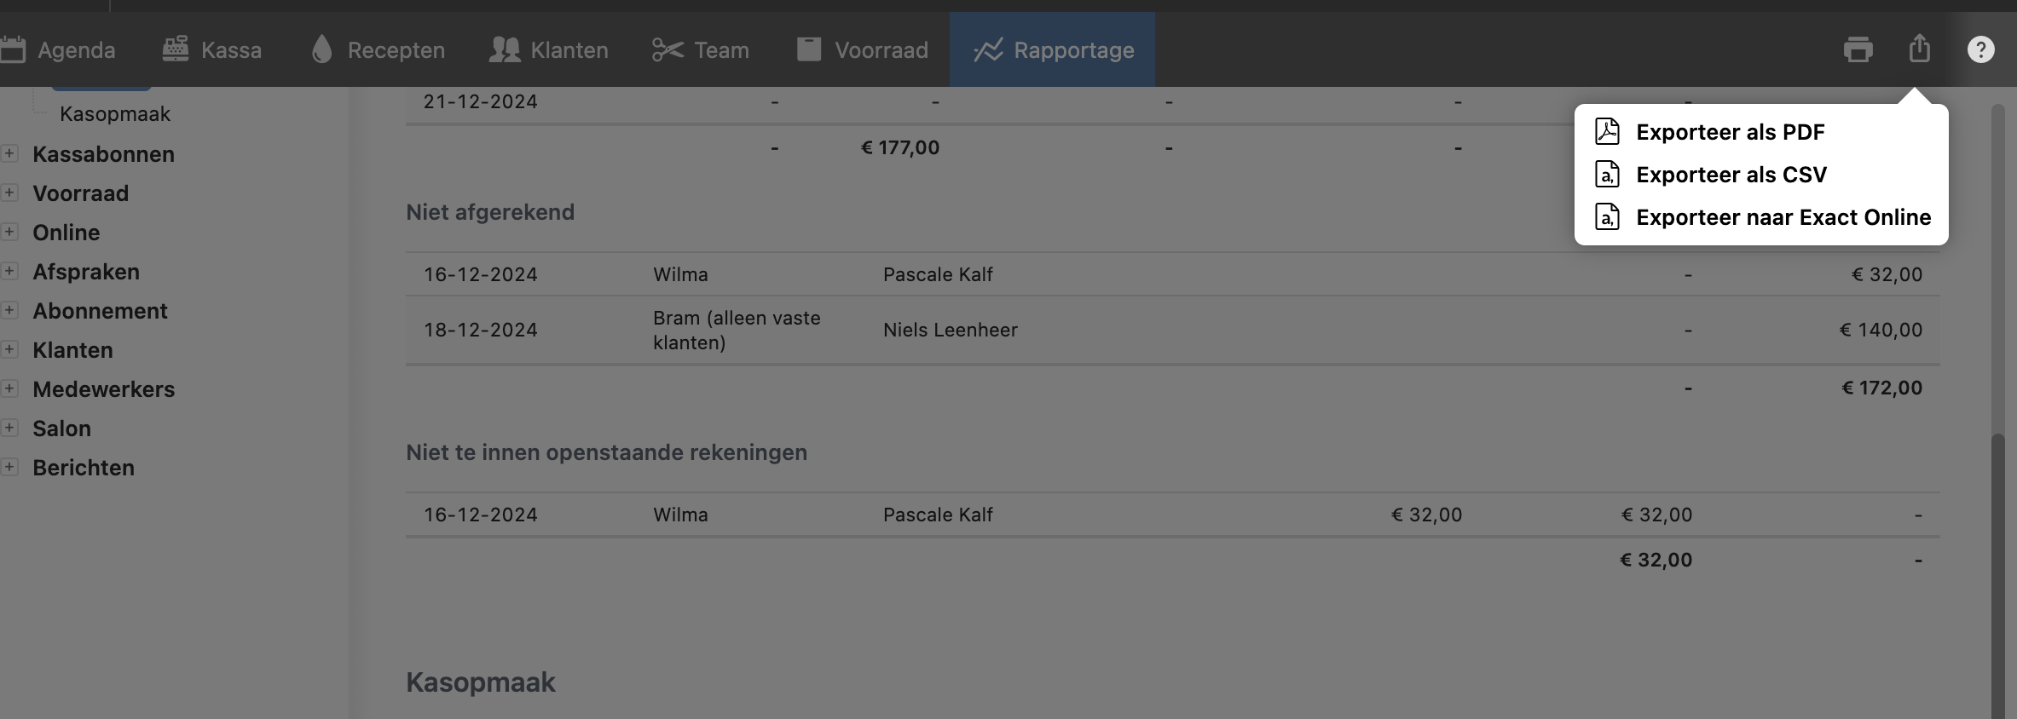Choose Exporteer als PDF
This screenshot has height=719, width=2017.
1730,132
